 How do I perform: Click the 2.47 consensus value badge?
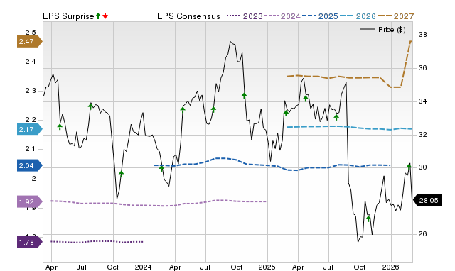(x=30, y=42)
